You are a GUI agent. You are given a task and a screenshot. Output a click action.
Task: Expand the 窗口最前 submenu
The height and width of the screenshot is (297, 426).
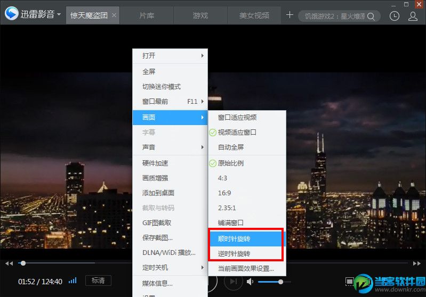170,102
